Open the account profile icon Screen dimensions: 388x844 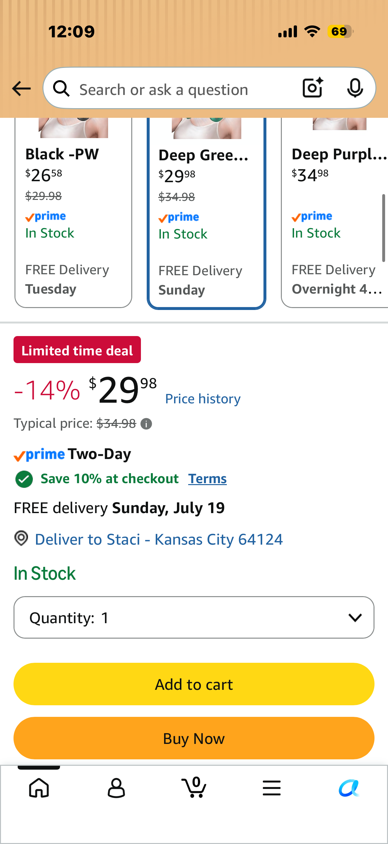[116, 788]
